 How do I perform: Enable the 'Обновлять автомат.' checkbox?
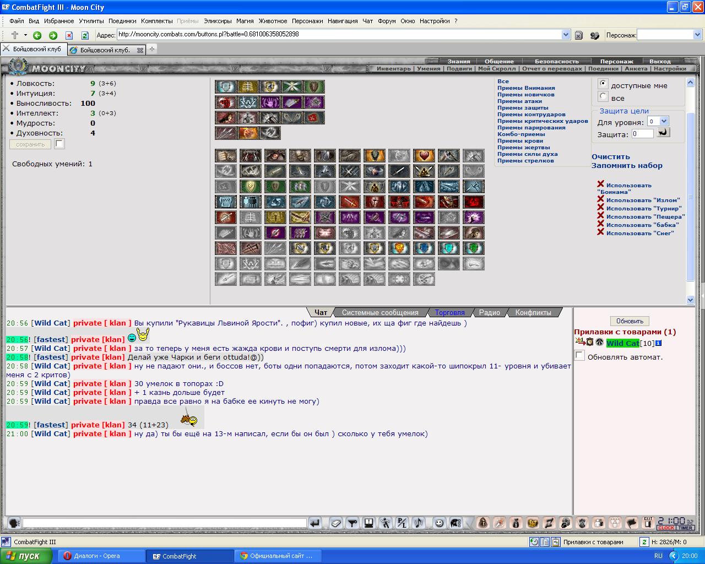[x=579, y=356]
